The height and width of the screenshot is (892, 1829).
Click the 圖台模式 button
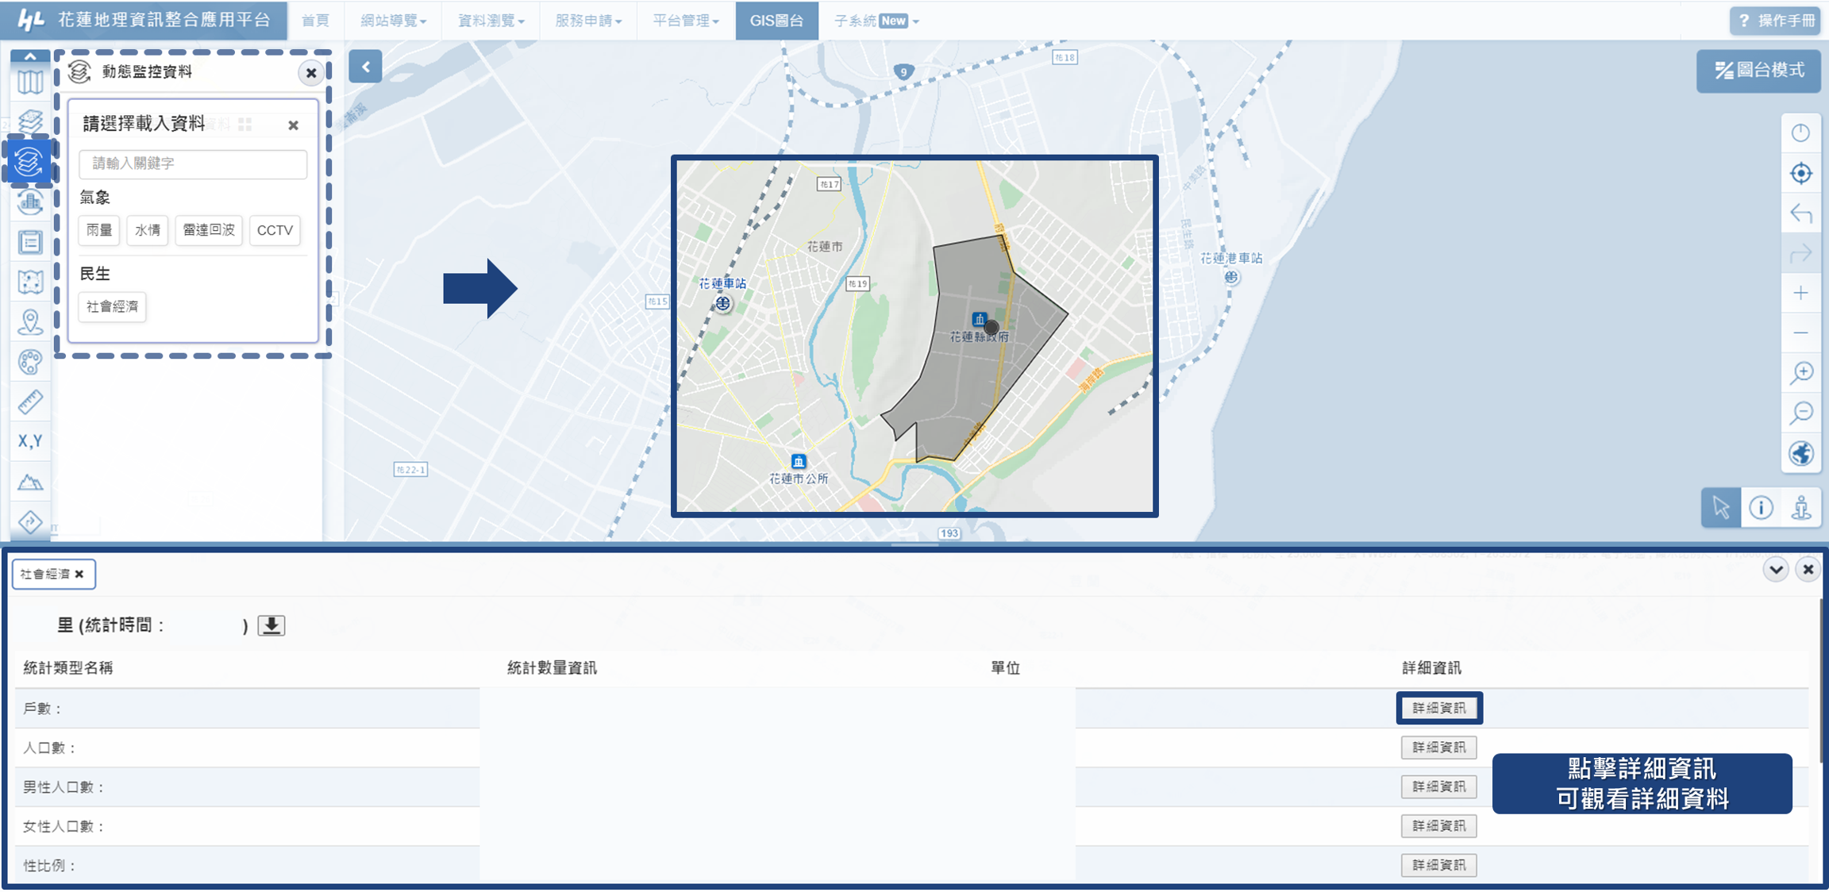1758,71
